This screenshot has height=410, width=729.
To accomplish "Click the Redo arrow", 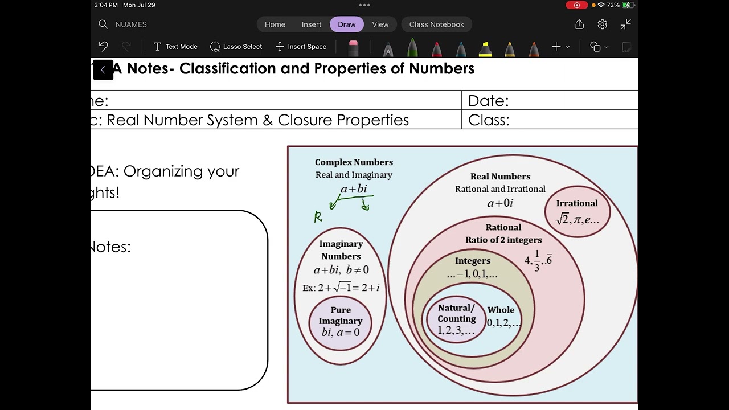I will 126,47.
